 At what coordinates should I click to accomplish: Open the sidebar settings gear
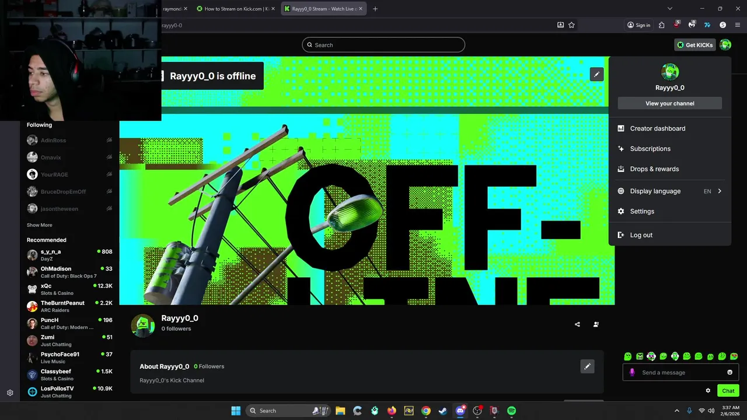tap(10, 393)
